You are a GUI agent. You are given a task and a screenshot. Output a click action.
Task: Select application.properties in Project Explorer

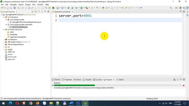click(x=18, y=37)
